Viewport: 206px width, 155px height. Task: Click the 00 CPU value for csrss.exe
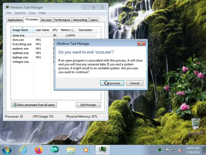tap(55, 35)
